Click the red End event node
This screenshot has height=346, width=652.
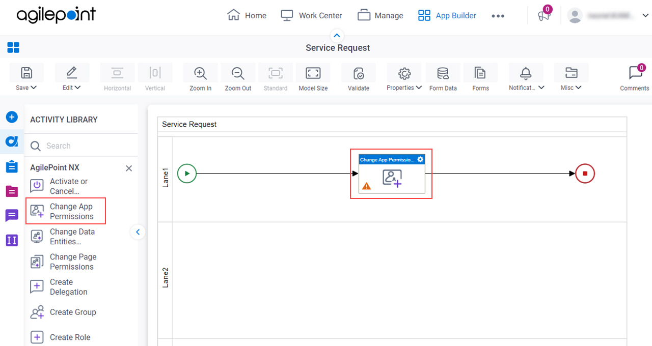[x=585, y=174]
